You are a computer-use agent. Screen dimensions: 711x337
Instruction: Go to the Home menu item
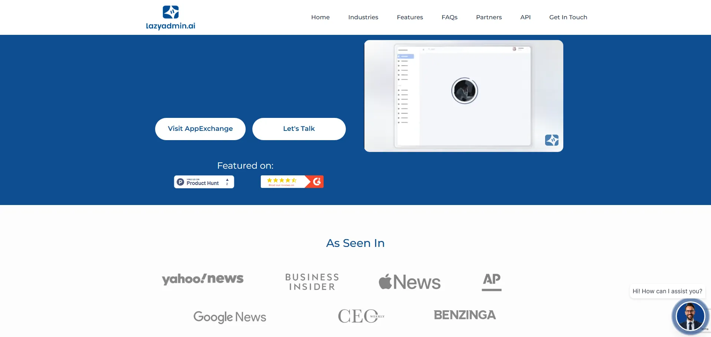coord(320,17)
